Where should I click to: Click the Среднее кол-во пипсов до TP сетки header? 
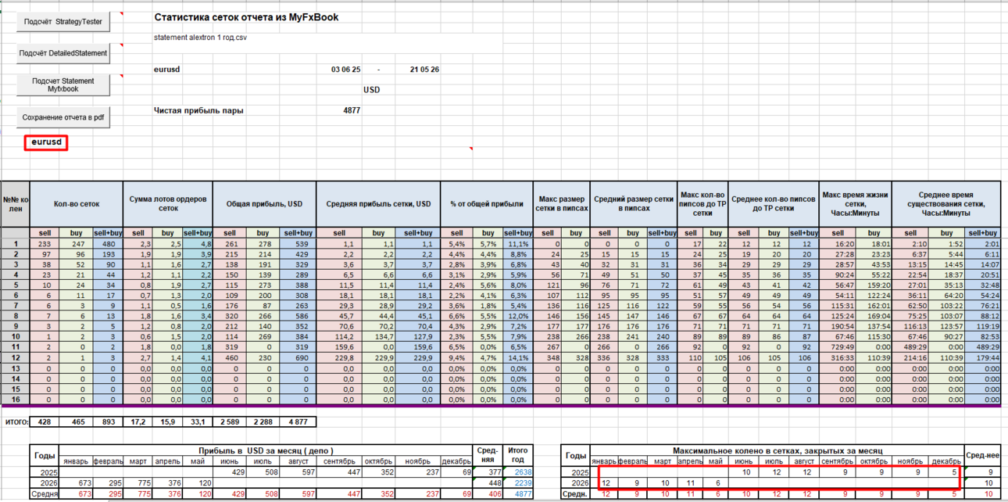pyautogui.click(x=774, y=204)
